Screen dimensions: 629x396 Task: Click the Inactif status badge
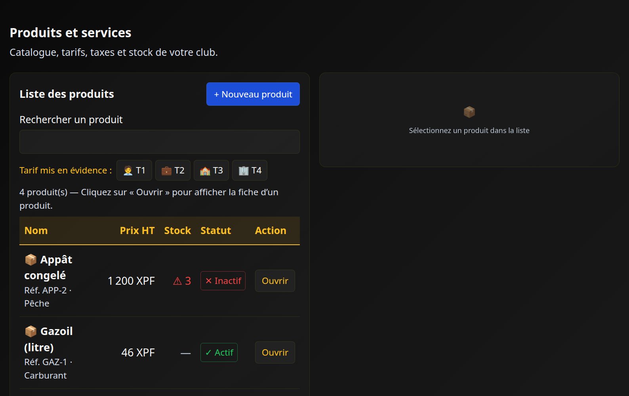pos(223,281)
